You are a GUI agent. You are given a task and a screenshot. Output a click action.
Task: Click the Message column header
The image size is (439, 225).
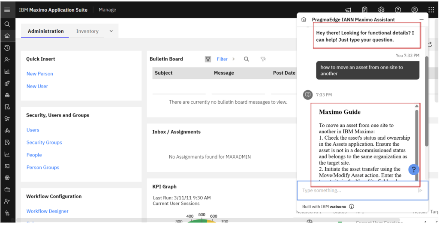224,73
